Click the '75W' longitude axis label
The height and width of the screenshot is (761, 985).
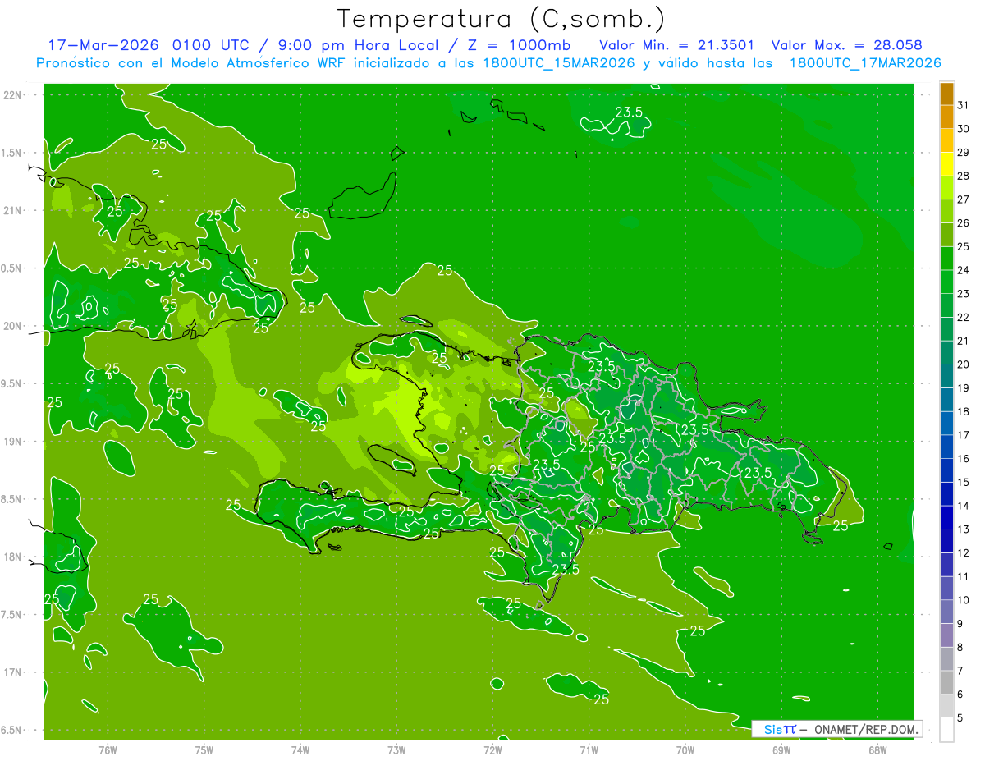(204, 749)
